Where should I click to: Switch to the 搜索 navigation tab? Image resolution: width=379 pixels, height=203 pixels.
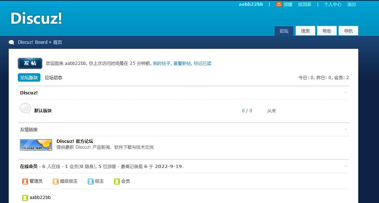(305, 31)
